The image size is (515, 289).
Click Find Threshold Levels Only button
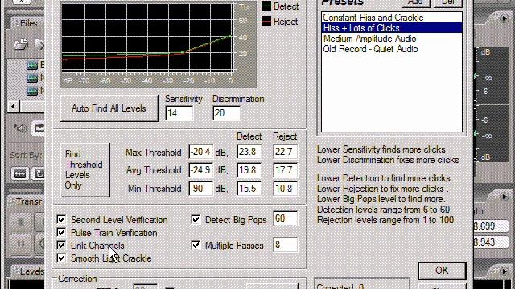[84, 169]
